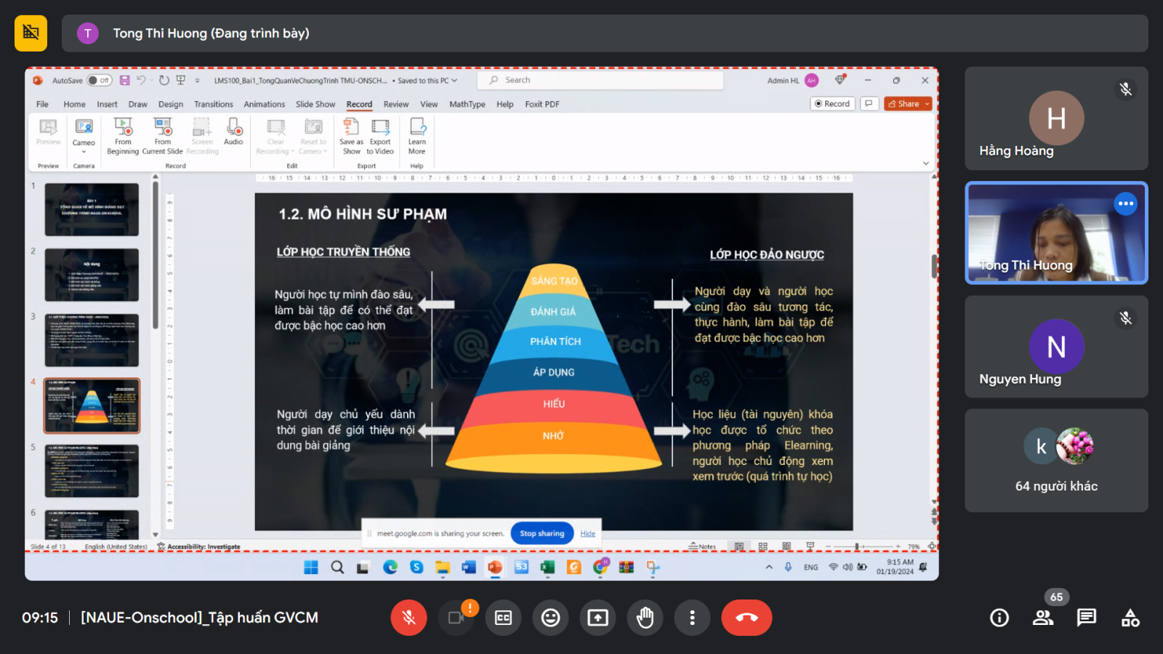The width and height of the screenshot is (1163, 654).
Task: Click PowerPoint zoom slider
Action: [x=864, y=546]
